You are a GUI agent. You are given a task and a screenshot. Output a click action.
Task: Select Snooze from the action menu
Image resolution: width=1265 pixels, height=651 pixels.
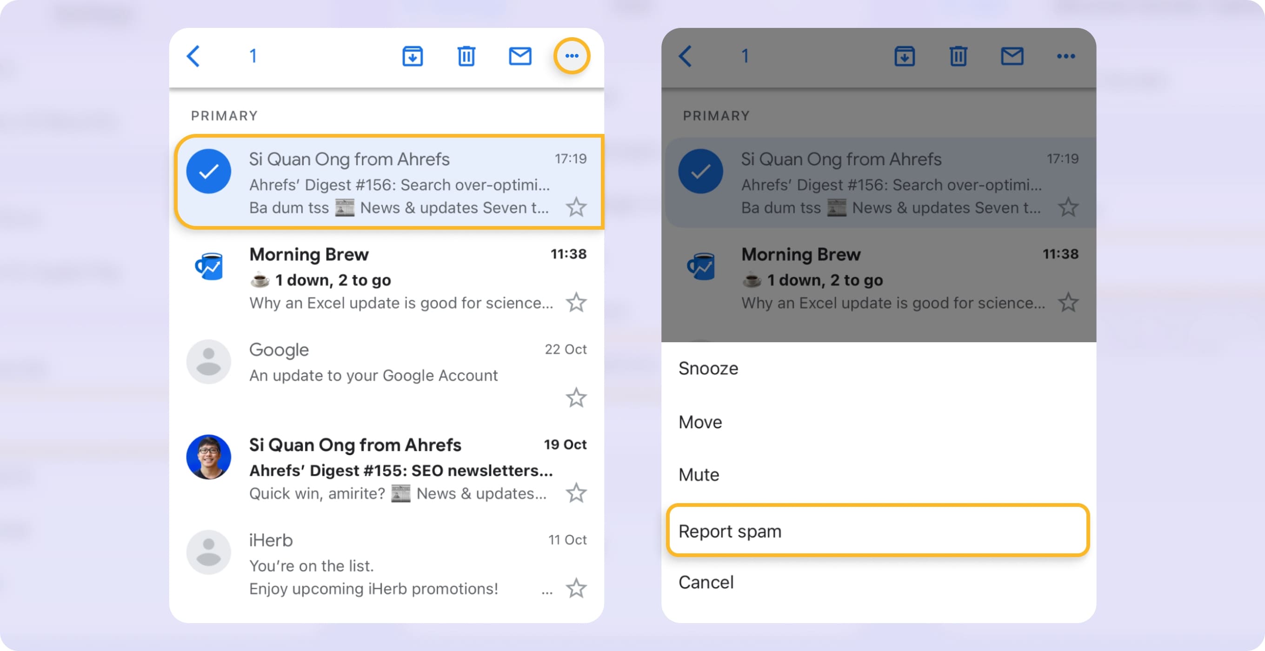tap(708, 368)
